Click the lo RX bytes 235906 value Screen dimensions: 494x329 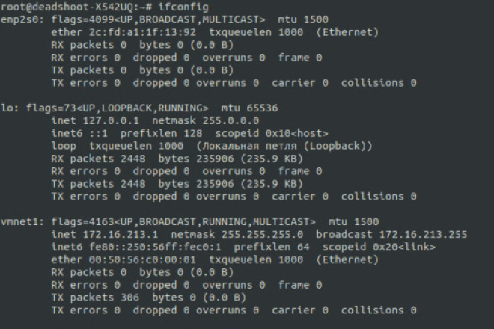tap(215, 159)
